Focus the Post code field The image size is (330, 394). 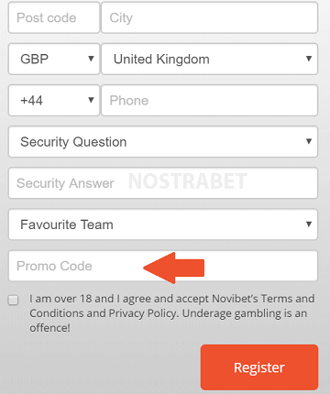pyautogui.click(x=54, y=17)
